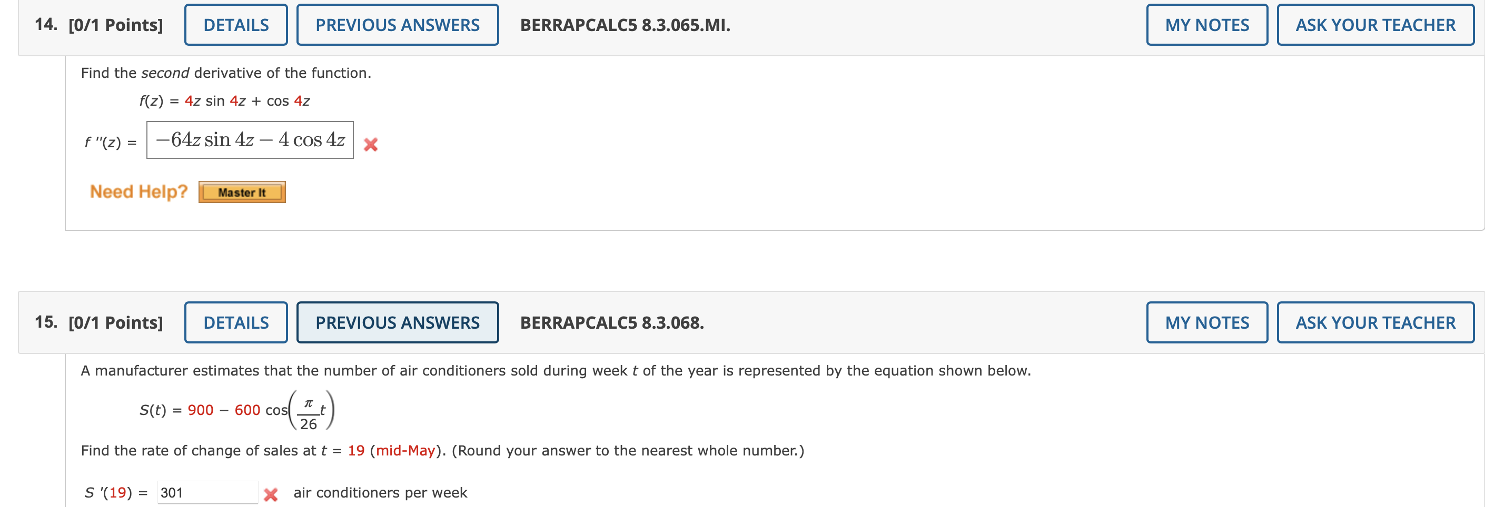The width and height of the screenshot is (1485, 507).
Task: Click the question 15 points label [0/1 Points]
Action: tap(115, 322)
